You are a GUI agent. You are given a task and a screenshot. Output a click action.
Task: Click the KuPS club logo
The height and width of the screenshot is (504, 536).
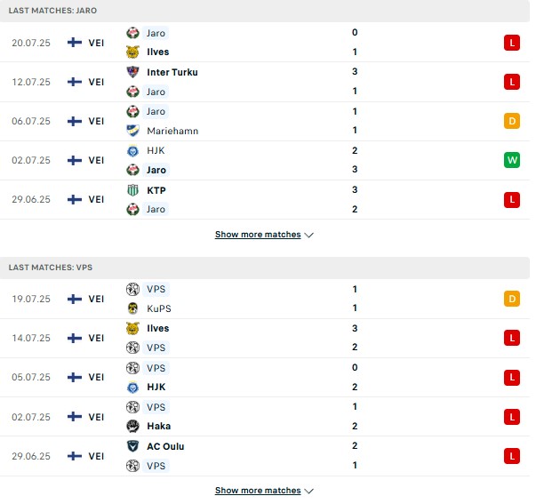(132, 308)
